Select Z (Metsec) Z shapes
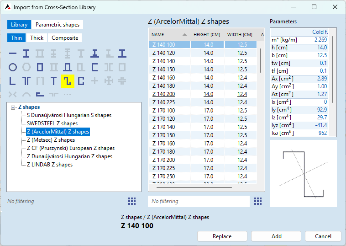The height and width of the screenshot is (246, 346). pyautogui.click(x=51, y=140)
